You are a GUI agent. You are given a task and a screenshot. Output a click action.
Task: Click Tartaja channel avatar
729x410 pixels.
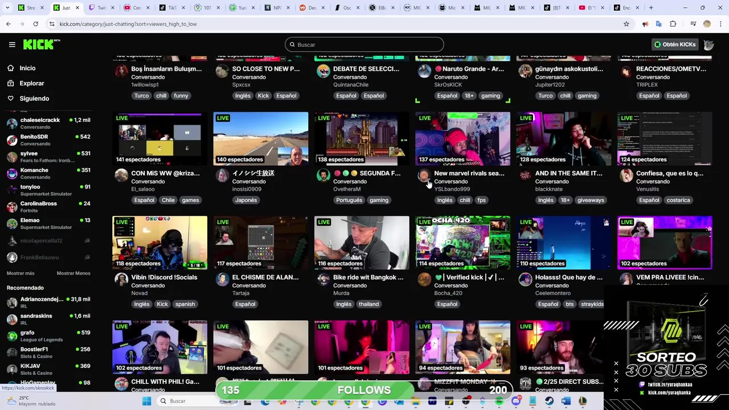(222, 280)
